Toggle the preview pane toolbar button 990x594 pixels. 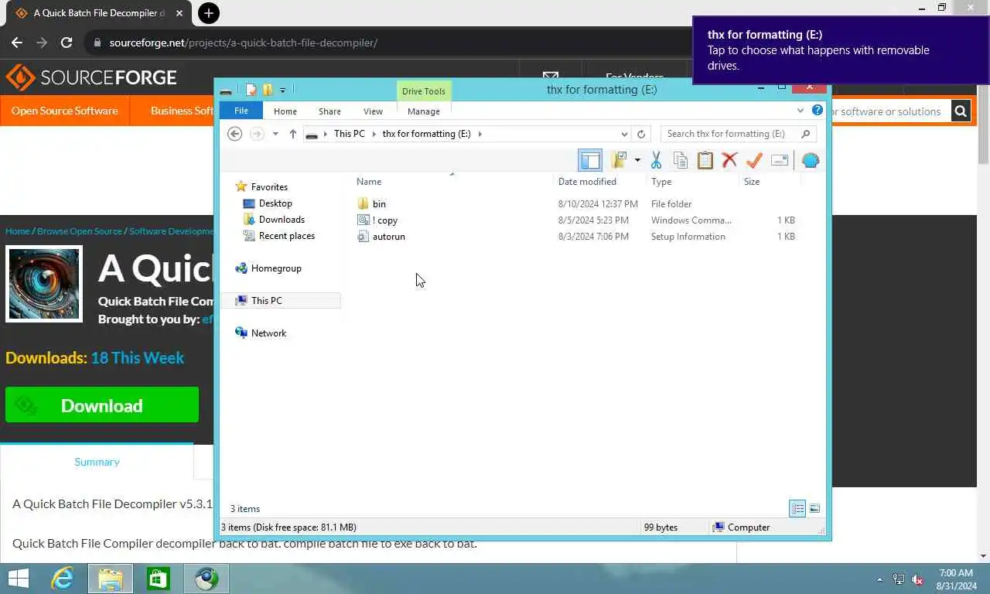[x=590, y=160]
